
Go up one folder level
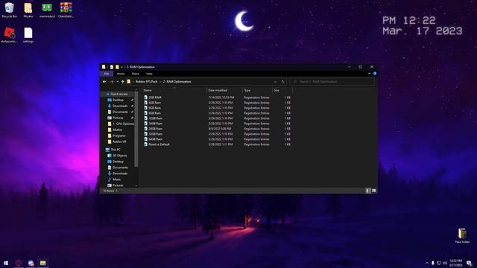tap(122, 82)
